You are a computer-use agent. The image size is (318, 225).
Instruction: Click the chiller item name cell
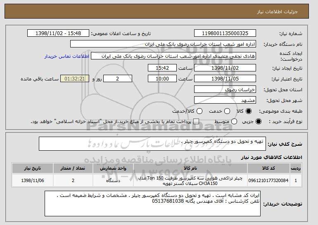(190, 180)
